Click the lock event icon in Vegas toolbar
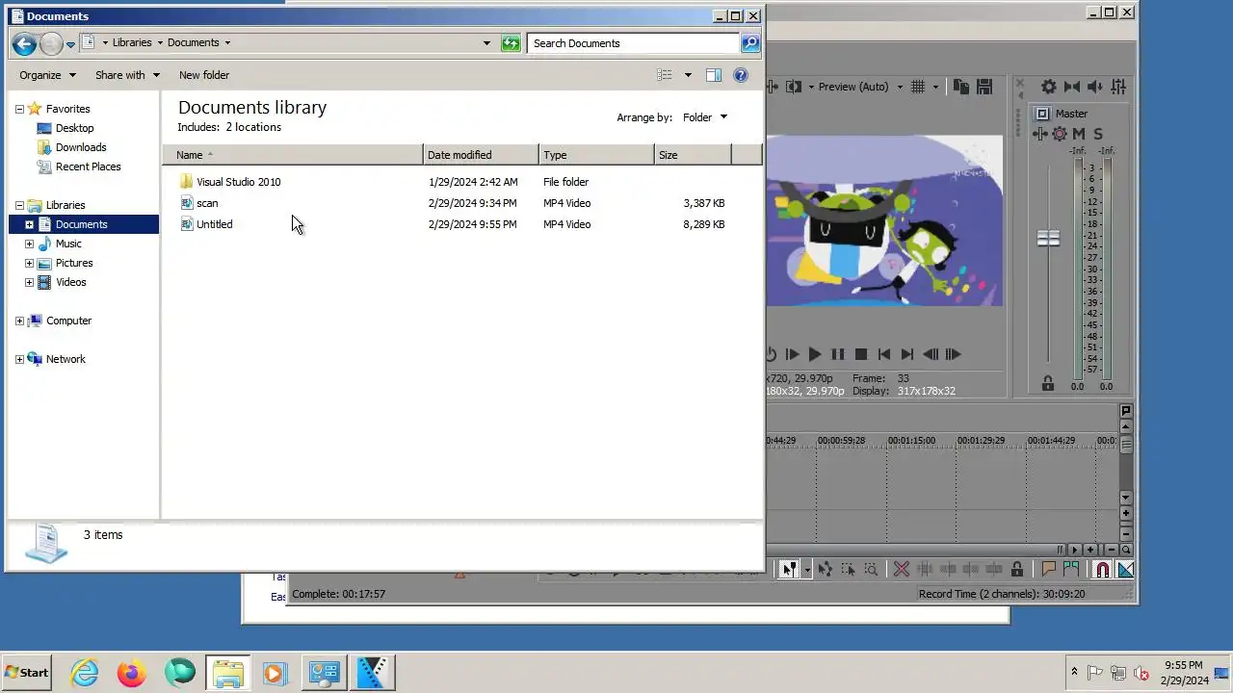The image size is (1233, 693). pos(1017,570)
